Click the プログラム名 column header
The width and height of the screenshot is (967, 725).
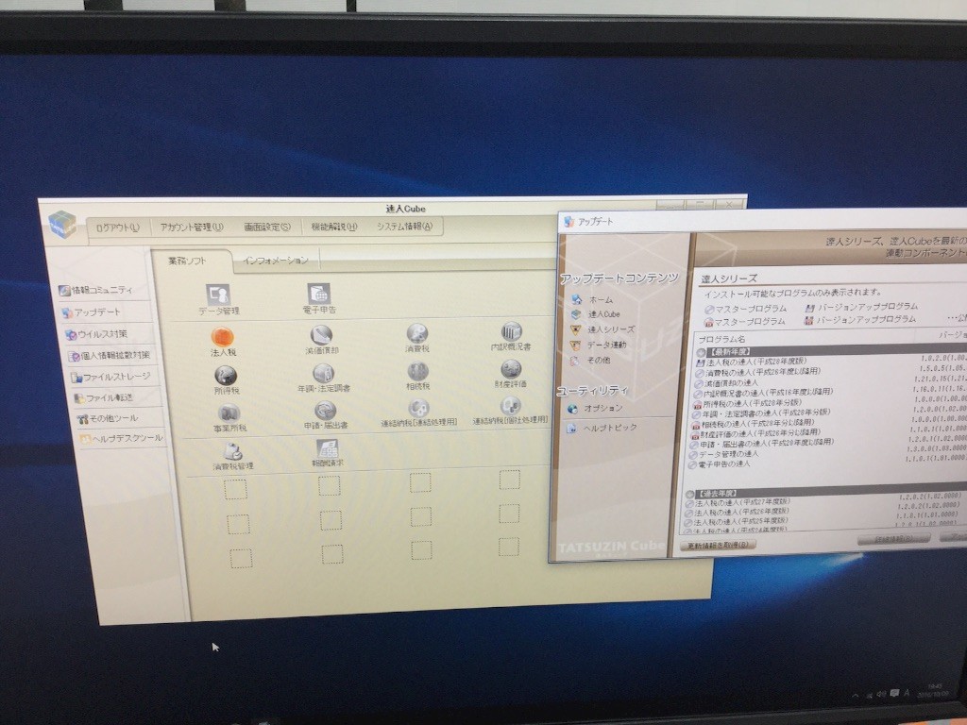point(721,339)
